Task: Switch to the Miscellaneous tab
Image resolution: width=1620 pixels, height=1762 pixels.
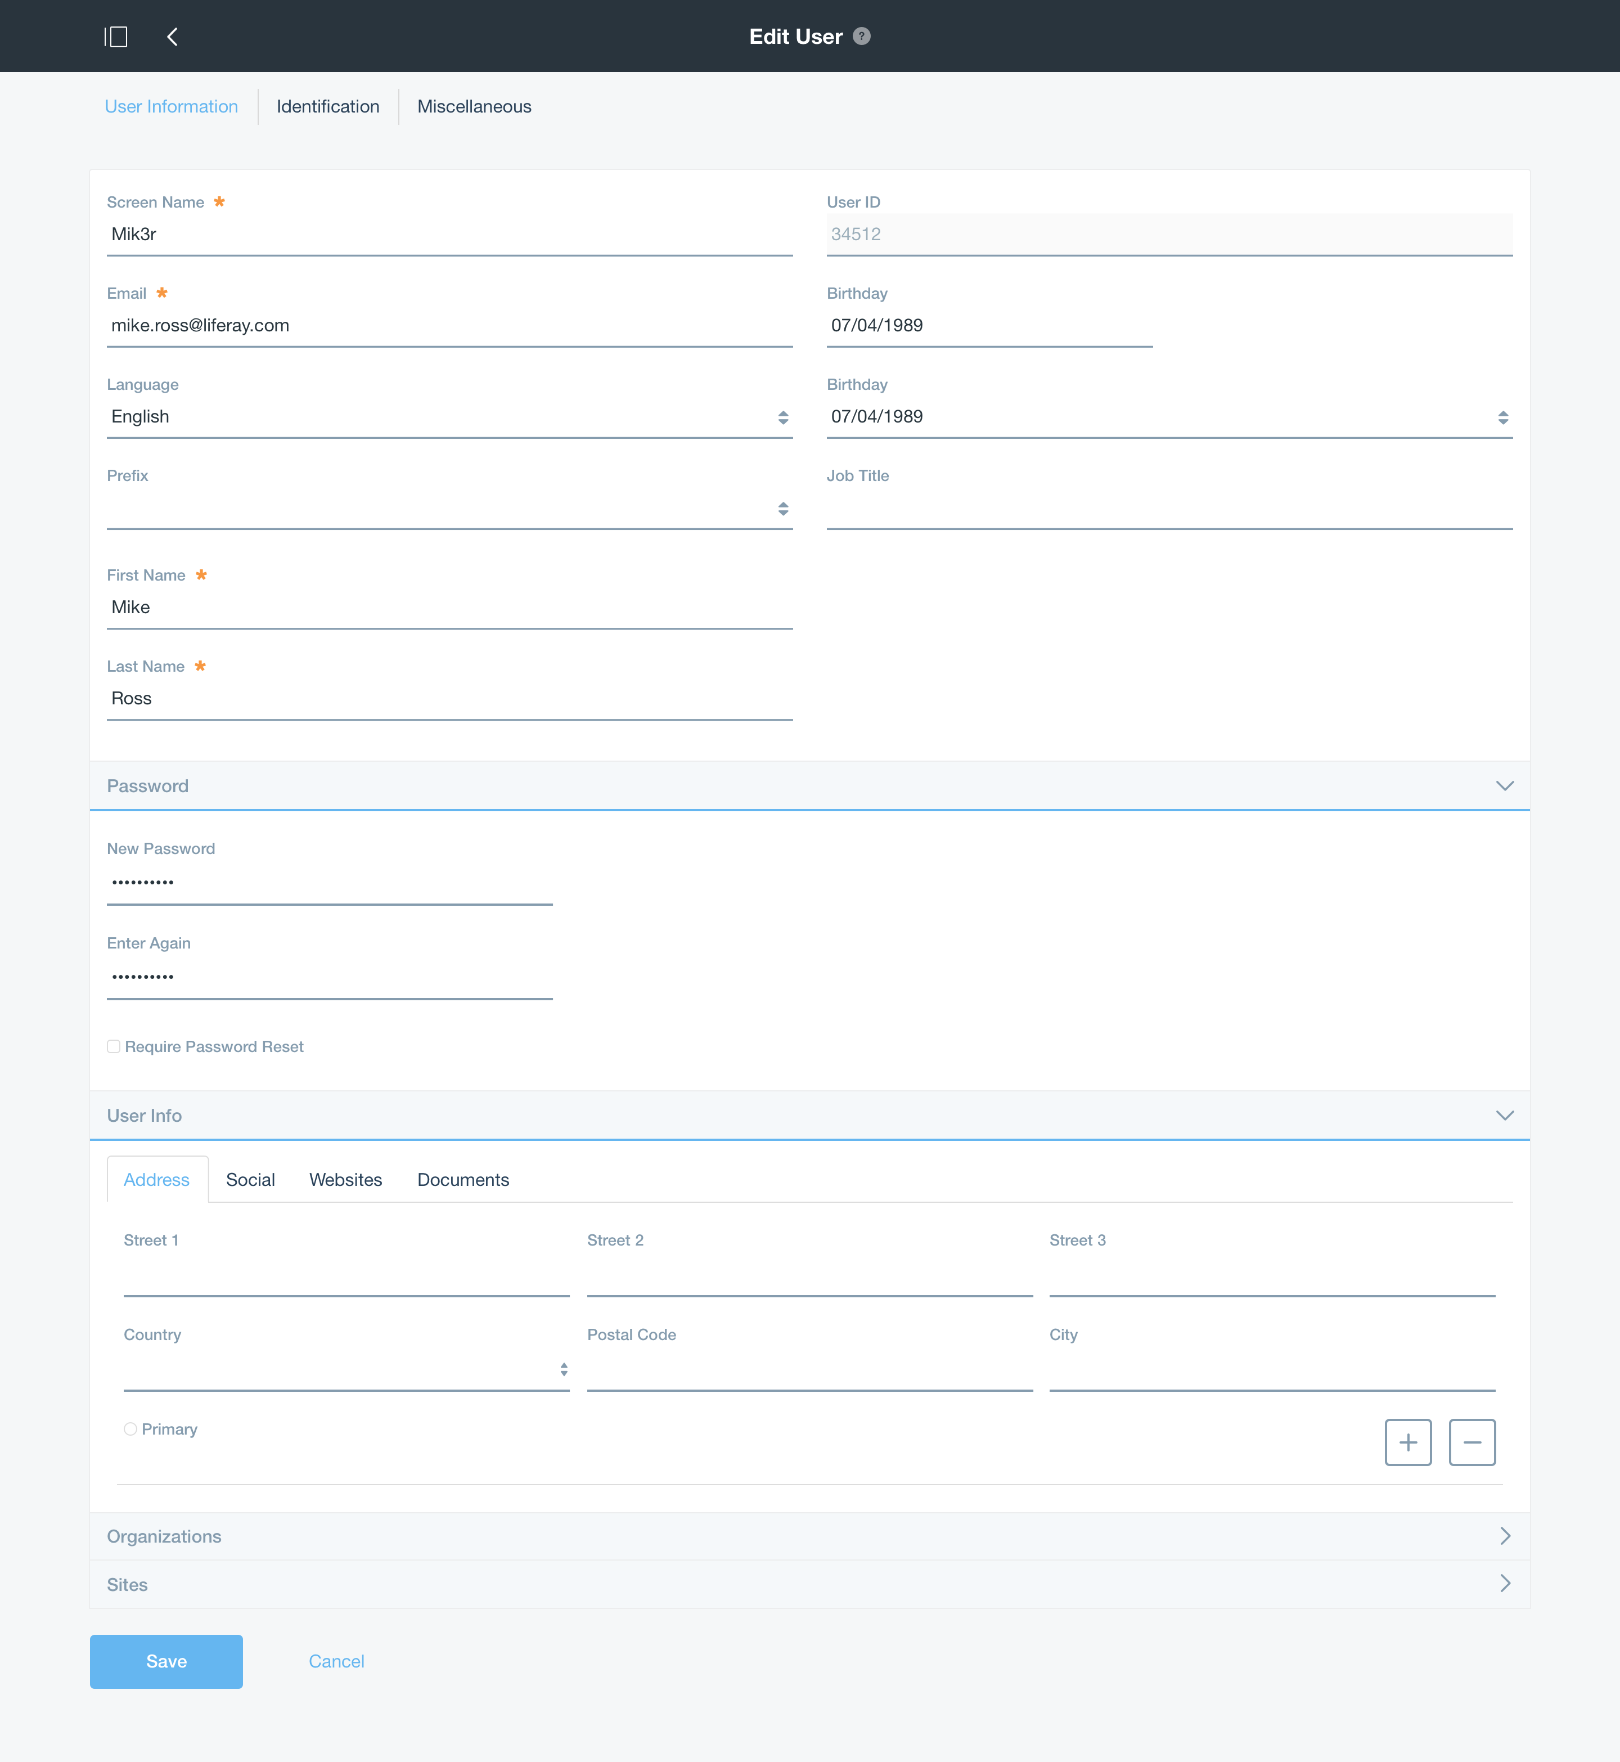Action: coord(474,106)
